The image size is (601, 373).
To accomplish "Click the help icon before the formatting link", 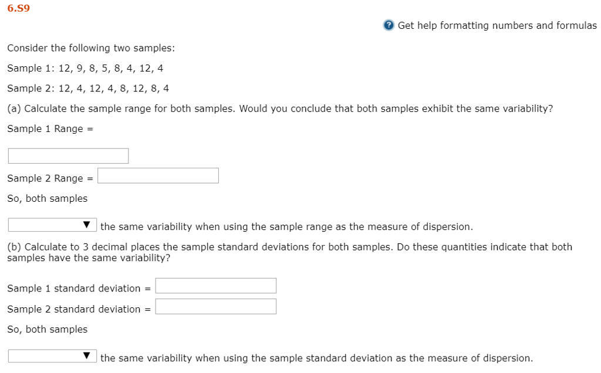I will [388, 25].
